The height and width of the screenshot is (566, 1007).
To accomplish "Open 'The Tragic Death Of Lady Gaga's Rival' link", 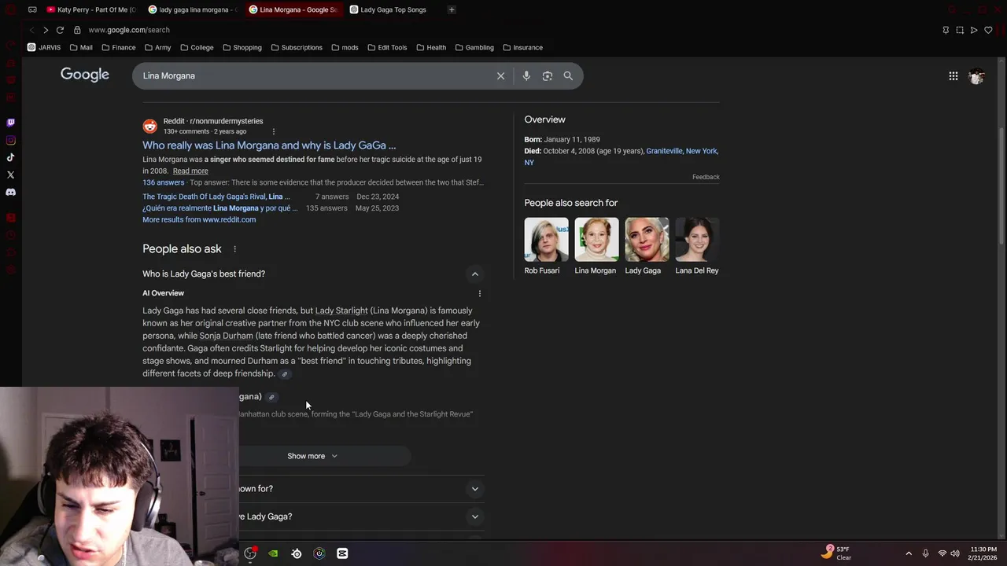I will 216,197.
